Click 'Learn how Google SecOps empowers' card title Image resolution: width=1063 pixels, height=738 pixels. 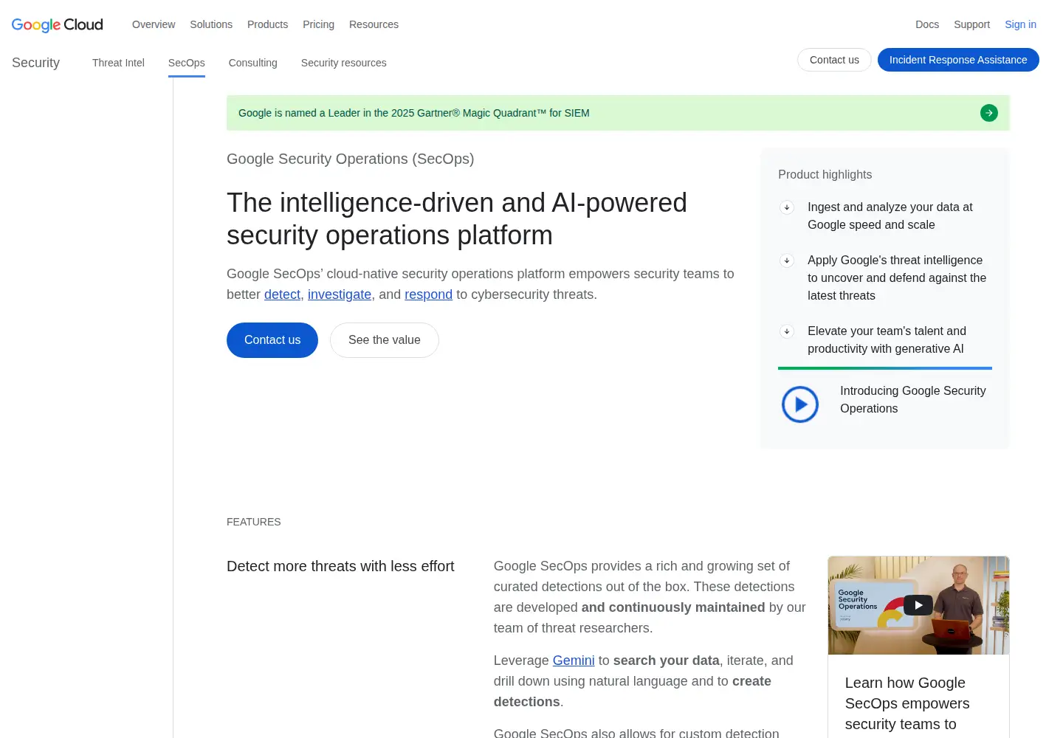(x=907, y=703)
